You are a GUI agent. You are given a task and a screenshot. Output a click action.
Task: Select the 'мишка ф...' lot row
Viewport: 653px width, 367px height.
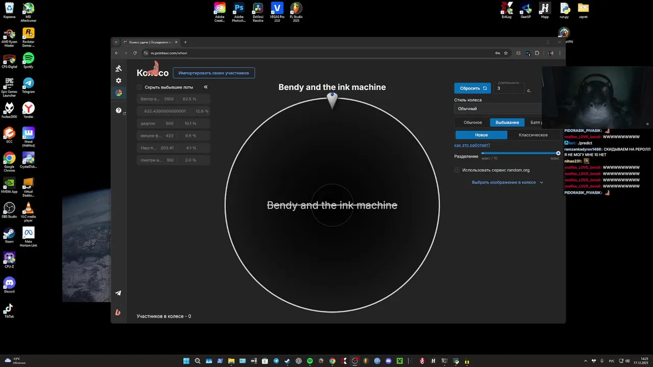tap(173, 136)
